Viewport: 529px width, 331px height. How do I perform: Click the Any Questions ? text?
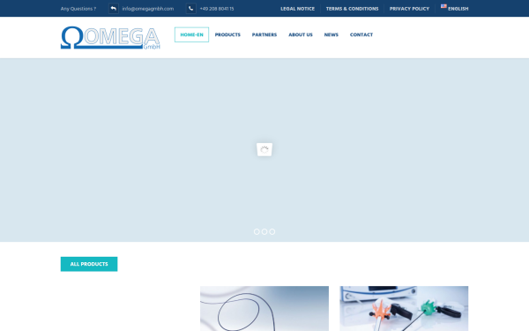(78, 9)
